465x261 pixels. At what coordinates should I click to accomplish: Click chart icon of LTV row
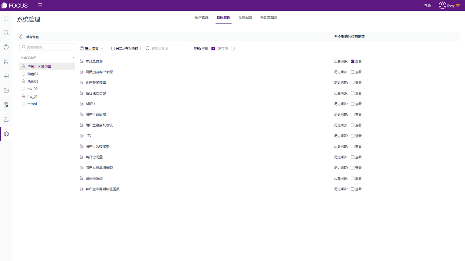coord(82,136)
